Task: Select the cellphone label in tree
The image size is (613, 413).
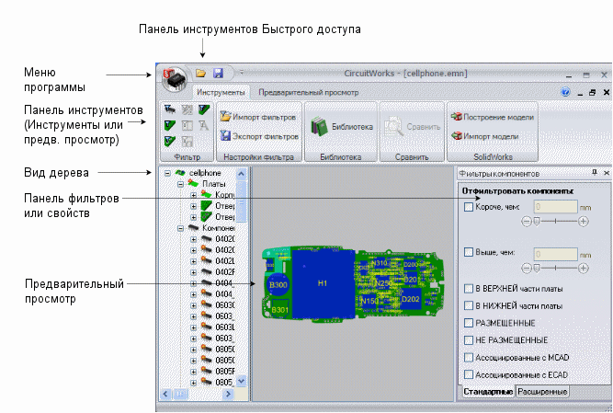Action: coord(205,173)
